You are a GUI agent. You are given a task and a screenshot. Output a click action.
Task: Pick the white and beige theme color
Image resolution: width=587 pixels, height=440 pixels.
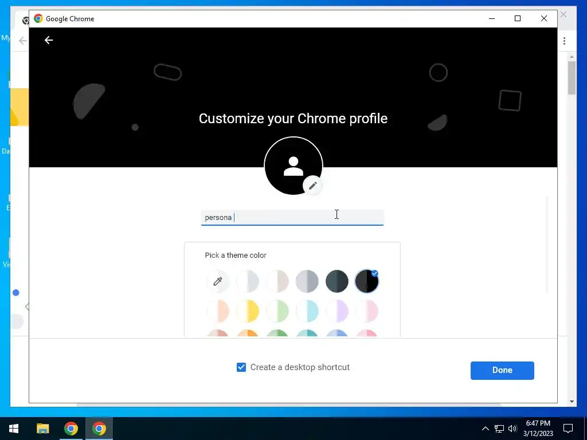(x=277, y=281)
